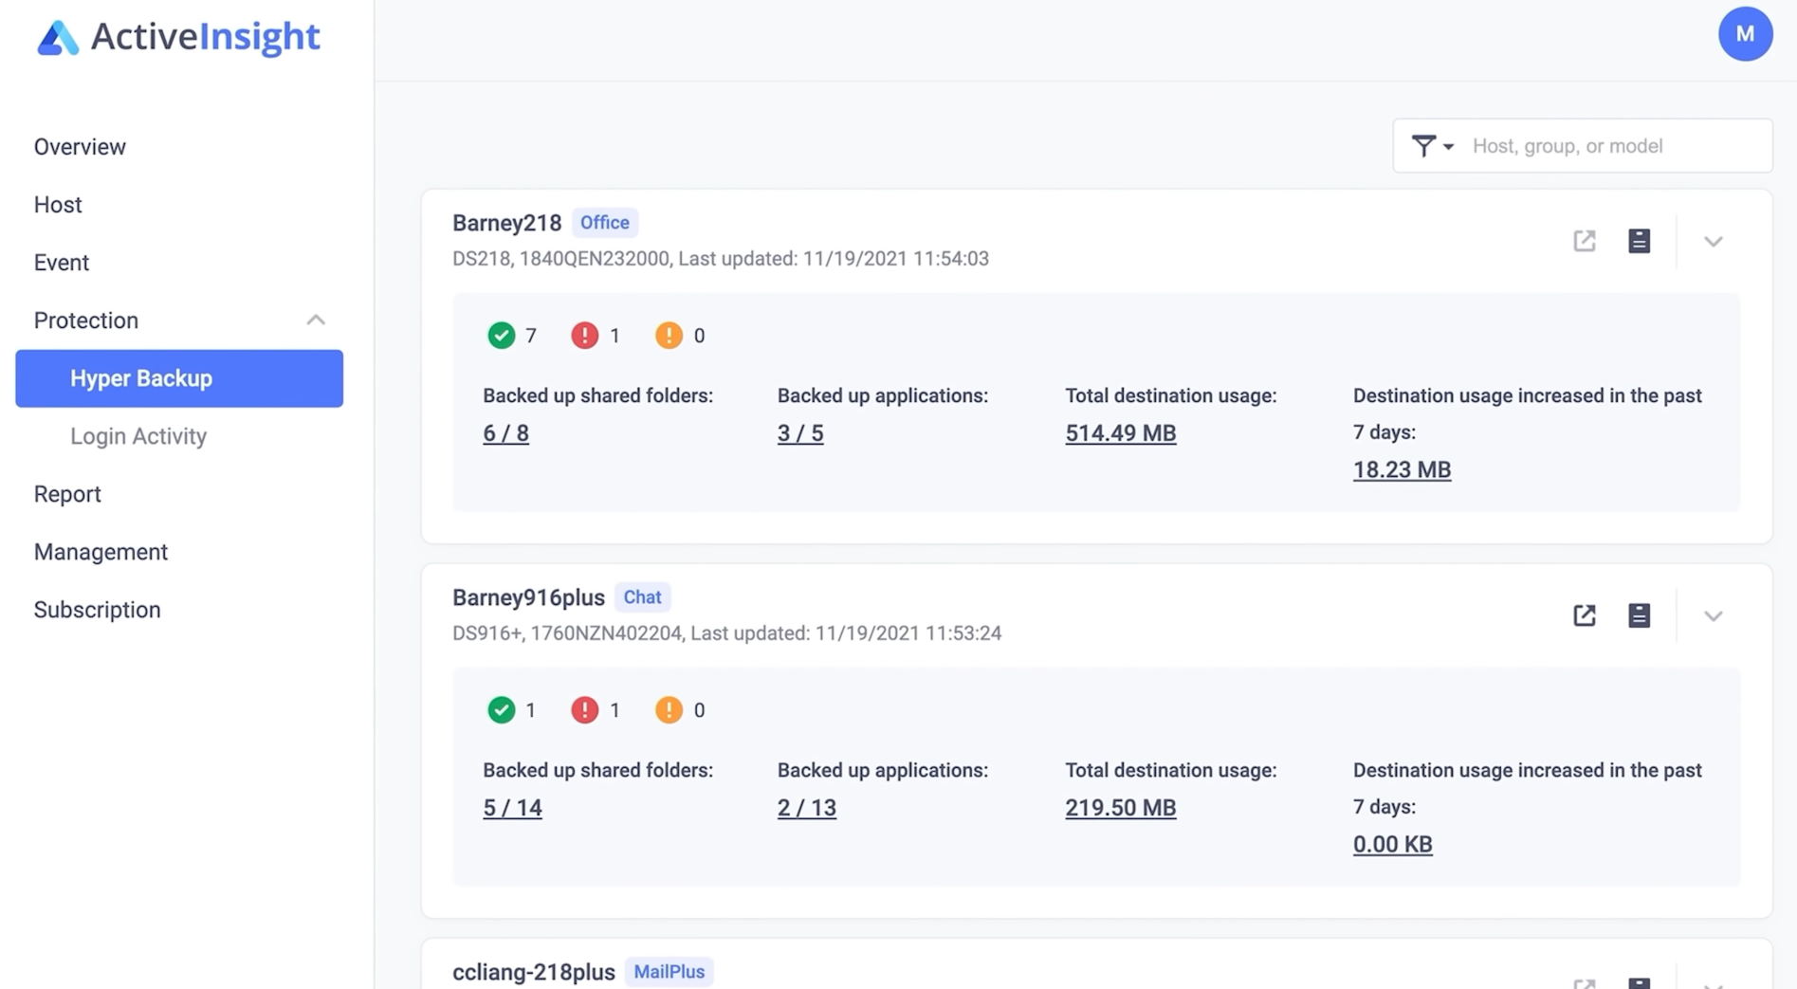Image resolution: width=1797 pixels, height=989 pixels.
Task: Open the user avatar M menu
Action: tap(1745, 34)
